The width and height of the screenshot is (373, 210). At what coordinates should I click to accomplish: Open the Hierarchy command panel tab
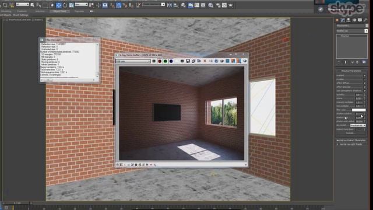(x=349, y=20)
